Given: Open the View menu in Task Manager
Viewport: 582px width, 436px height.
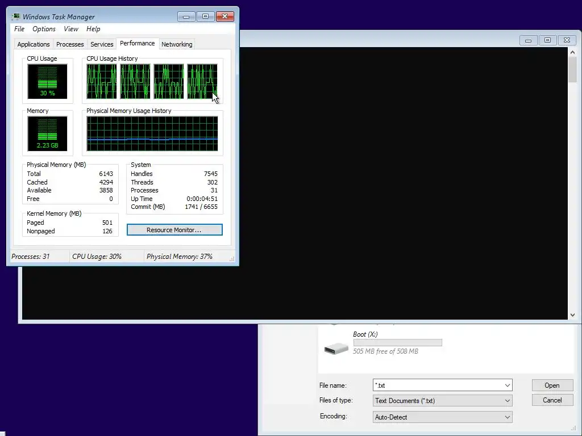Looking at the screenshot, I should 71,29.
